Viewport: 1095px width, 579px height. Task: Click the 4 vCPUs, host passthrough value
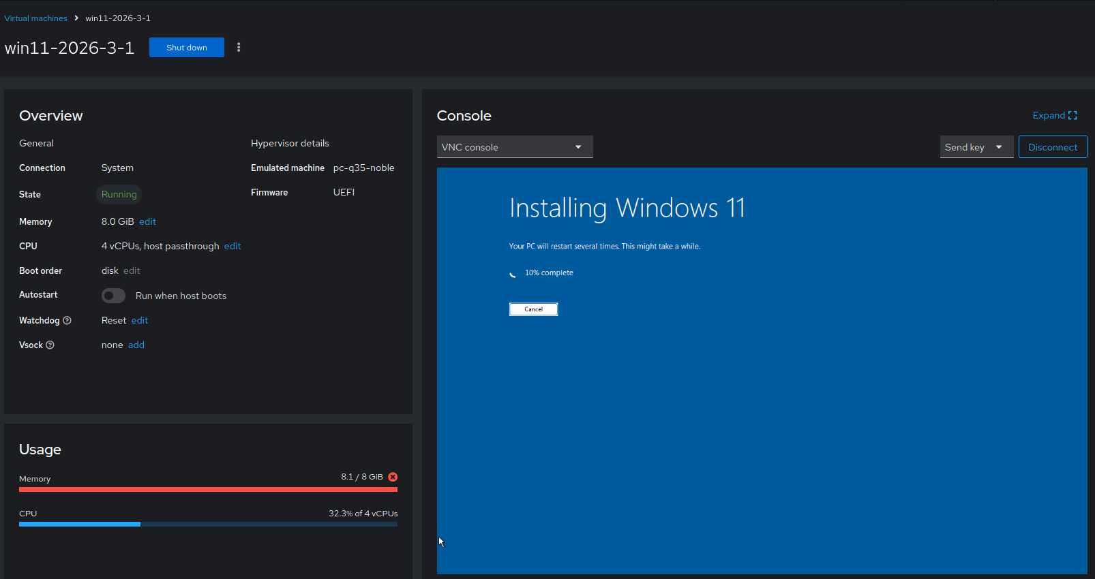(160, 247)
